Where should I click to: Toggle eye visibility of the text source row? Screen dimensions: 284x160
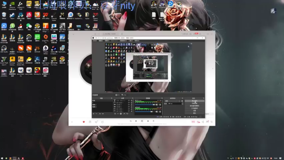coord(129,101)
